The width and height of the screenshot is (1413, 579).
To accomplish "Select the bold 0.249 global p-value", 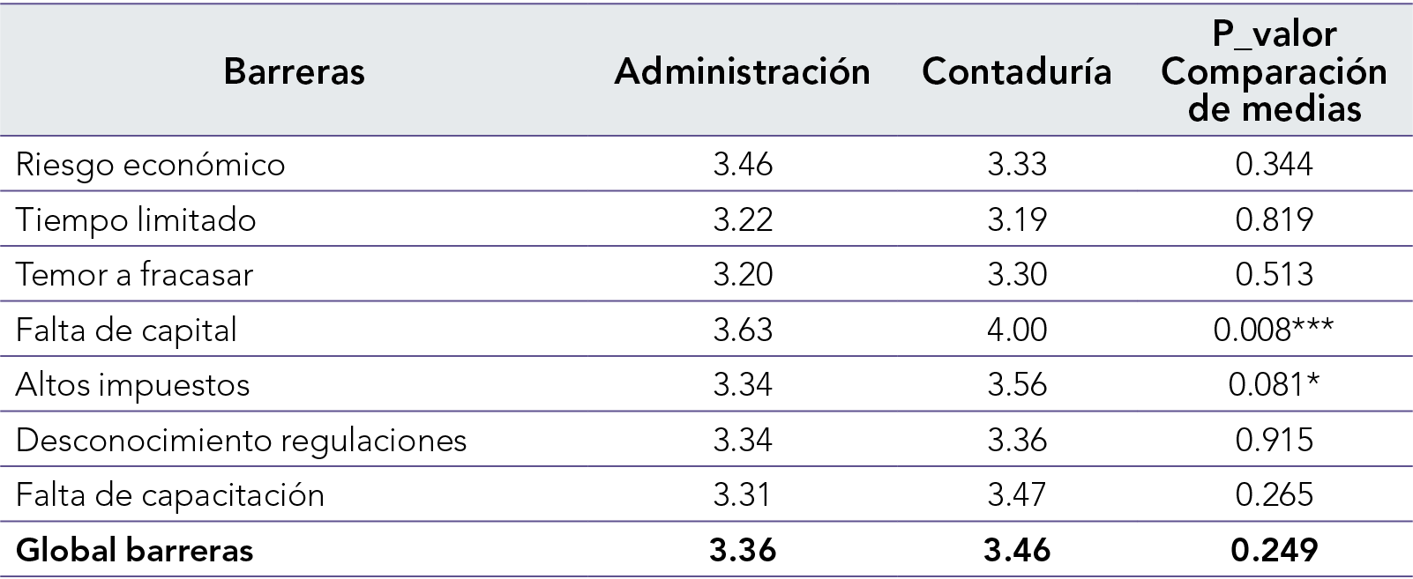I will (1274, 550).
